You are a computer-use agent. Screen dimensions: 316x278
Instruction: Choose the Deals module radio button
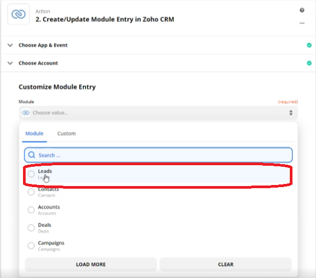(x=31, y=228)
